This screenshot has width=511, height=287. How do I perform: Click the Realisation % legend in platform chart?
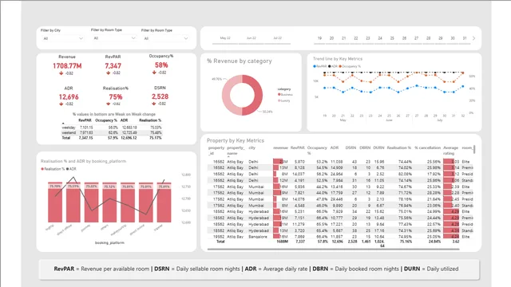click(x=53, y=169)
